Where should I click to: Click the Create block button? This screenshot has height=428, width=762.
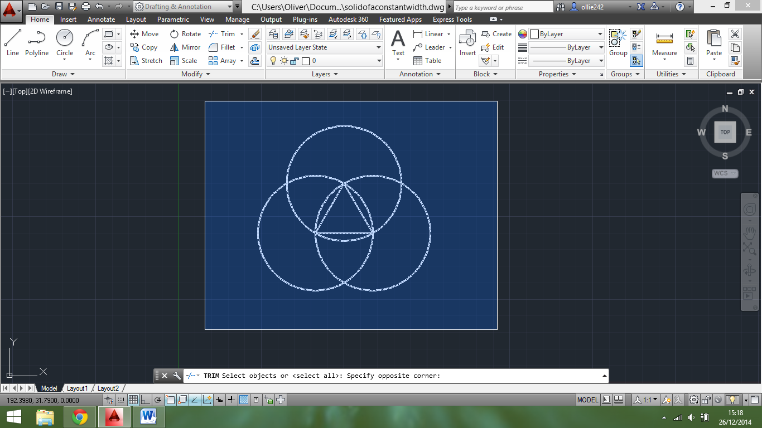coord(496,34)
